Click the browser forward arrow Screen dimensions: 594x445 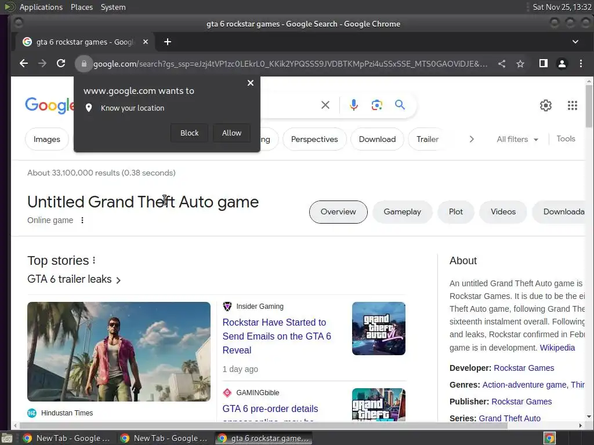click(42, 64)
